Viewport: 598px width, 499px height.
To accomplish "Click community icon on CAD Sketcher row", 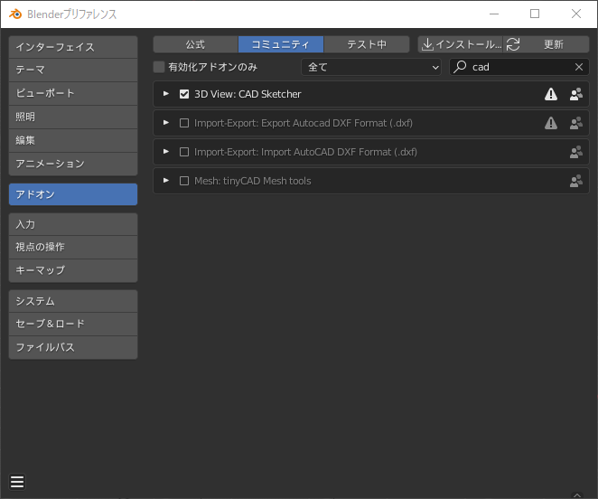I will (x=576, y=94).
